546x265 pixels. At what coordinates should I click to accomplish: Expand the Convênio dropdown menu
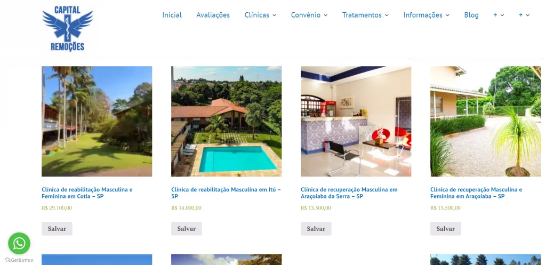click(x=309, y=15)
